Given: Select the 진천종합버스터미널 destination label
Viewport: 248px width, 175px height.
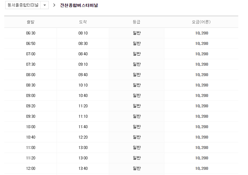Looking at the screenshot, I should coord(79,5).
